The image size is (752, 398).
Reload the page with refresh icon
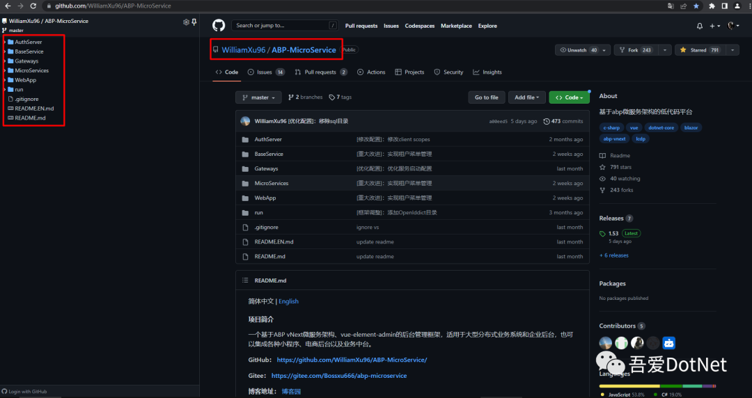coord(33,6)
